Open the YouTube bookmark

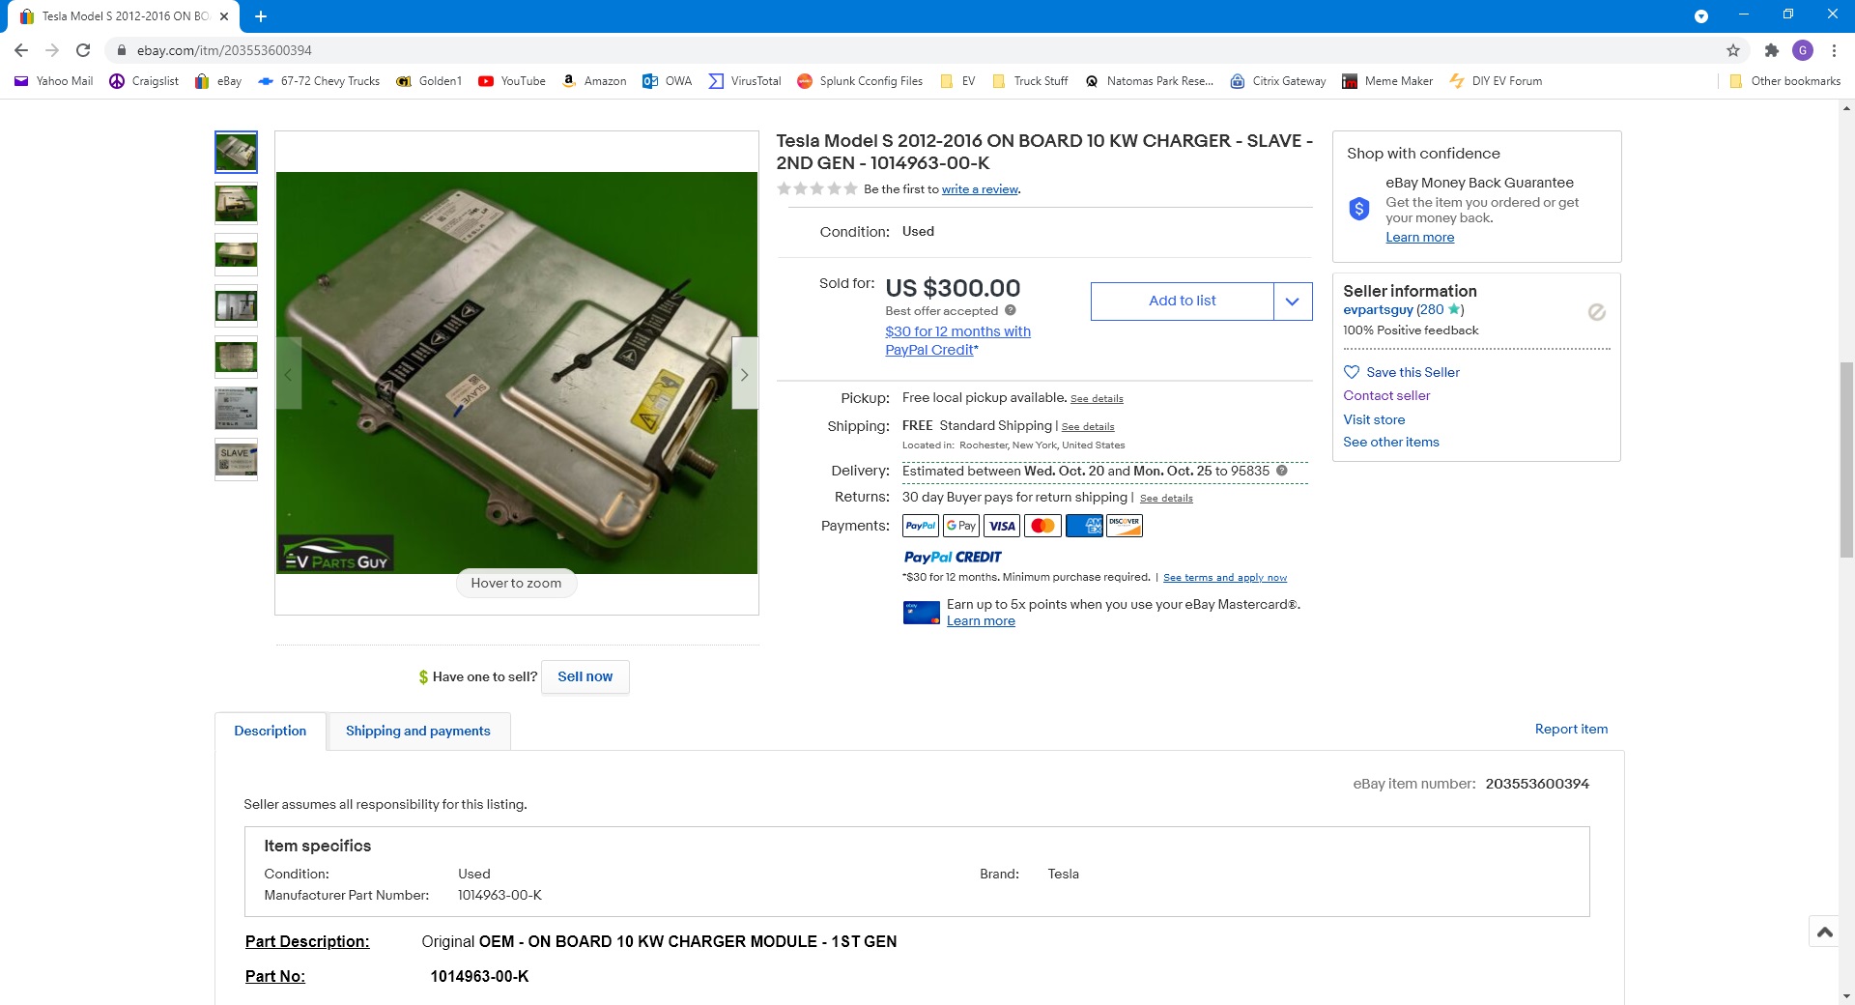coord(512,81)
